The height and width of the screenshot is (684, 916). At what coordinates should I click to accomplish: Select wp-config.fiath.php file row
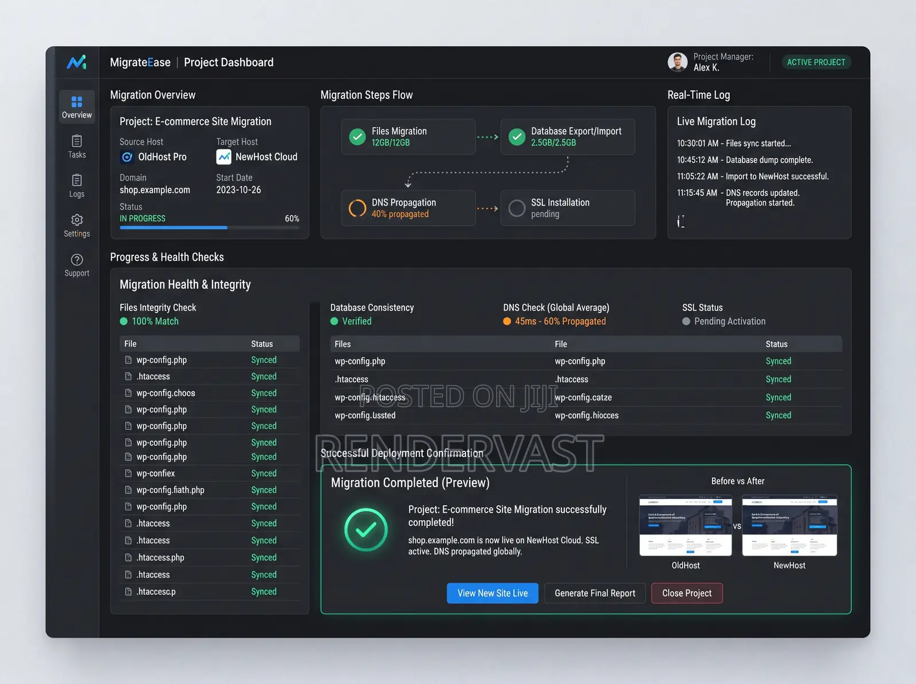(x=210, y=490)
